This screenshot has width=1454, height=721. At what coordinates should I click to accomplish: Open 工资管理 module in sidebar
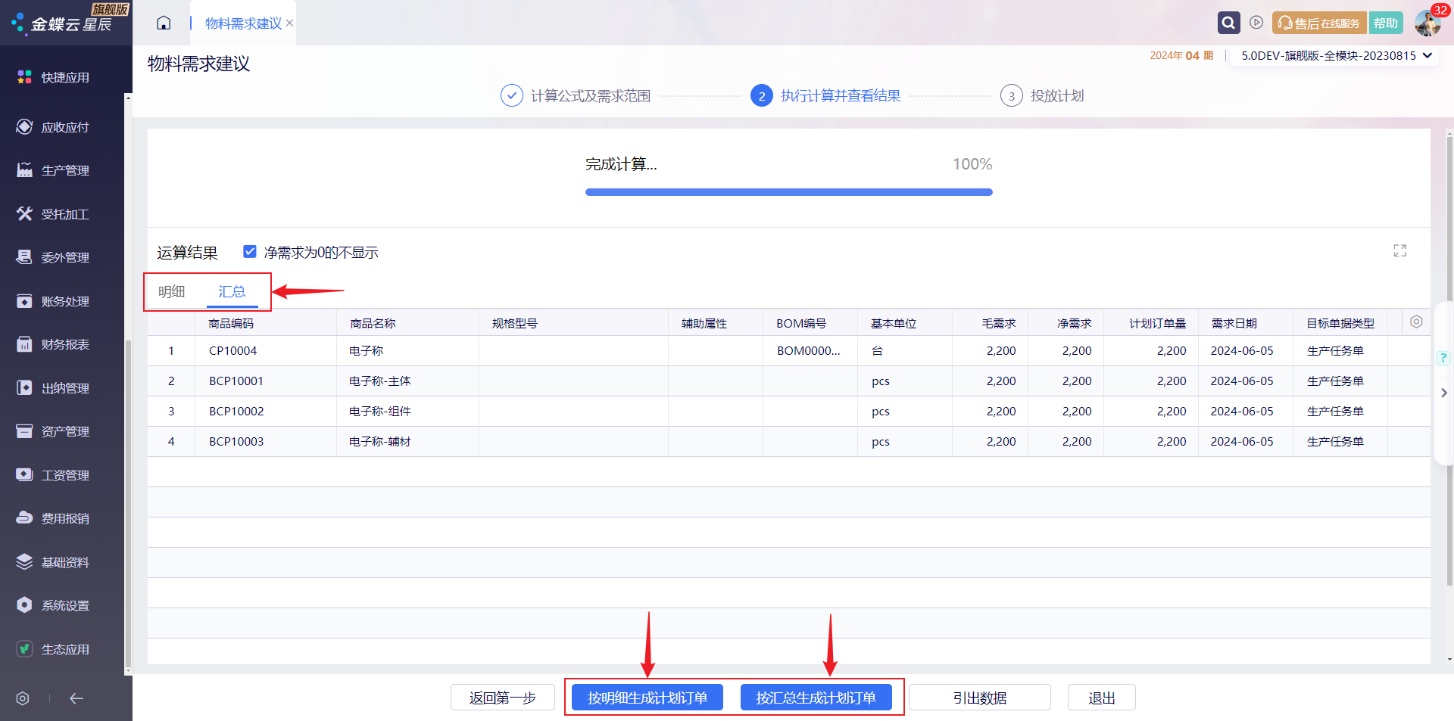click(x=53, y=475)
